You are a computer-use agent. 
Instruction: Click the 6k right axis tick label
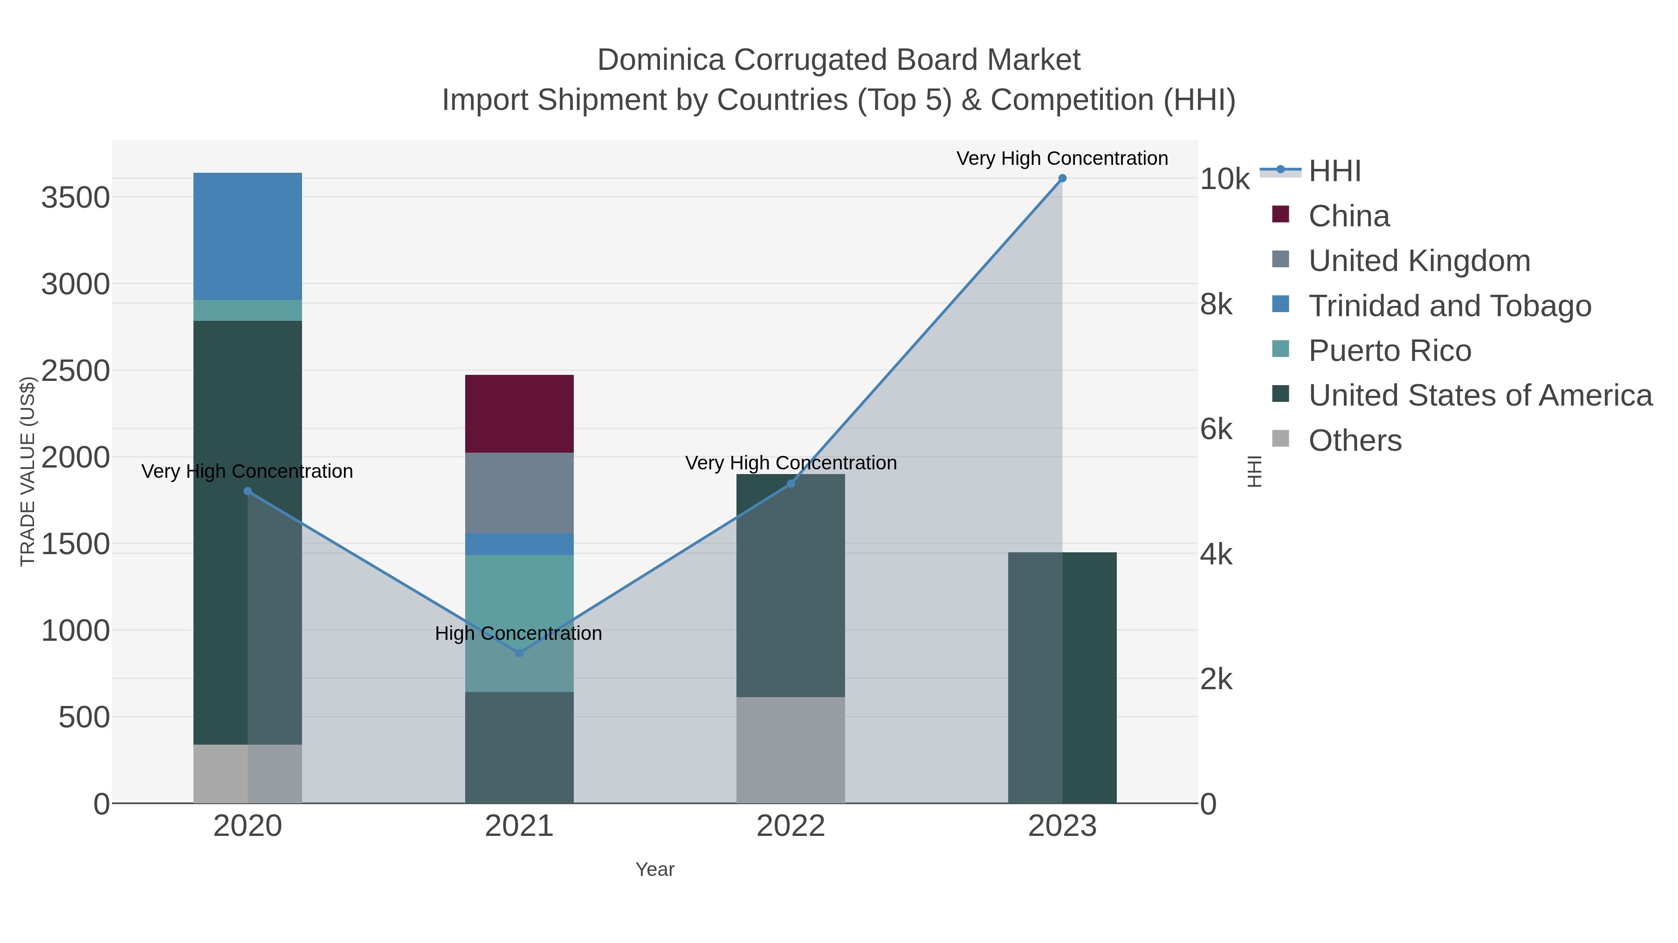(x=1216, y=429)
